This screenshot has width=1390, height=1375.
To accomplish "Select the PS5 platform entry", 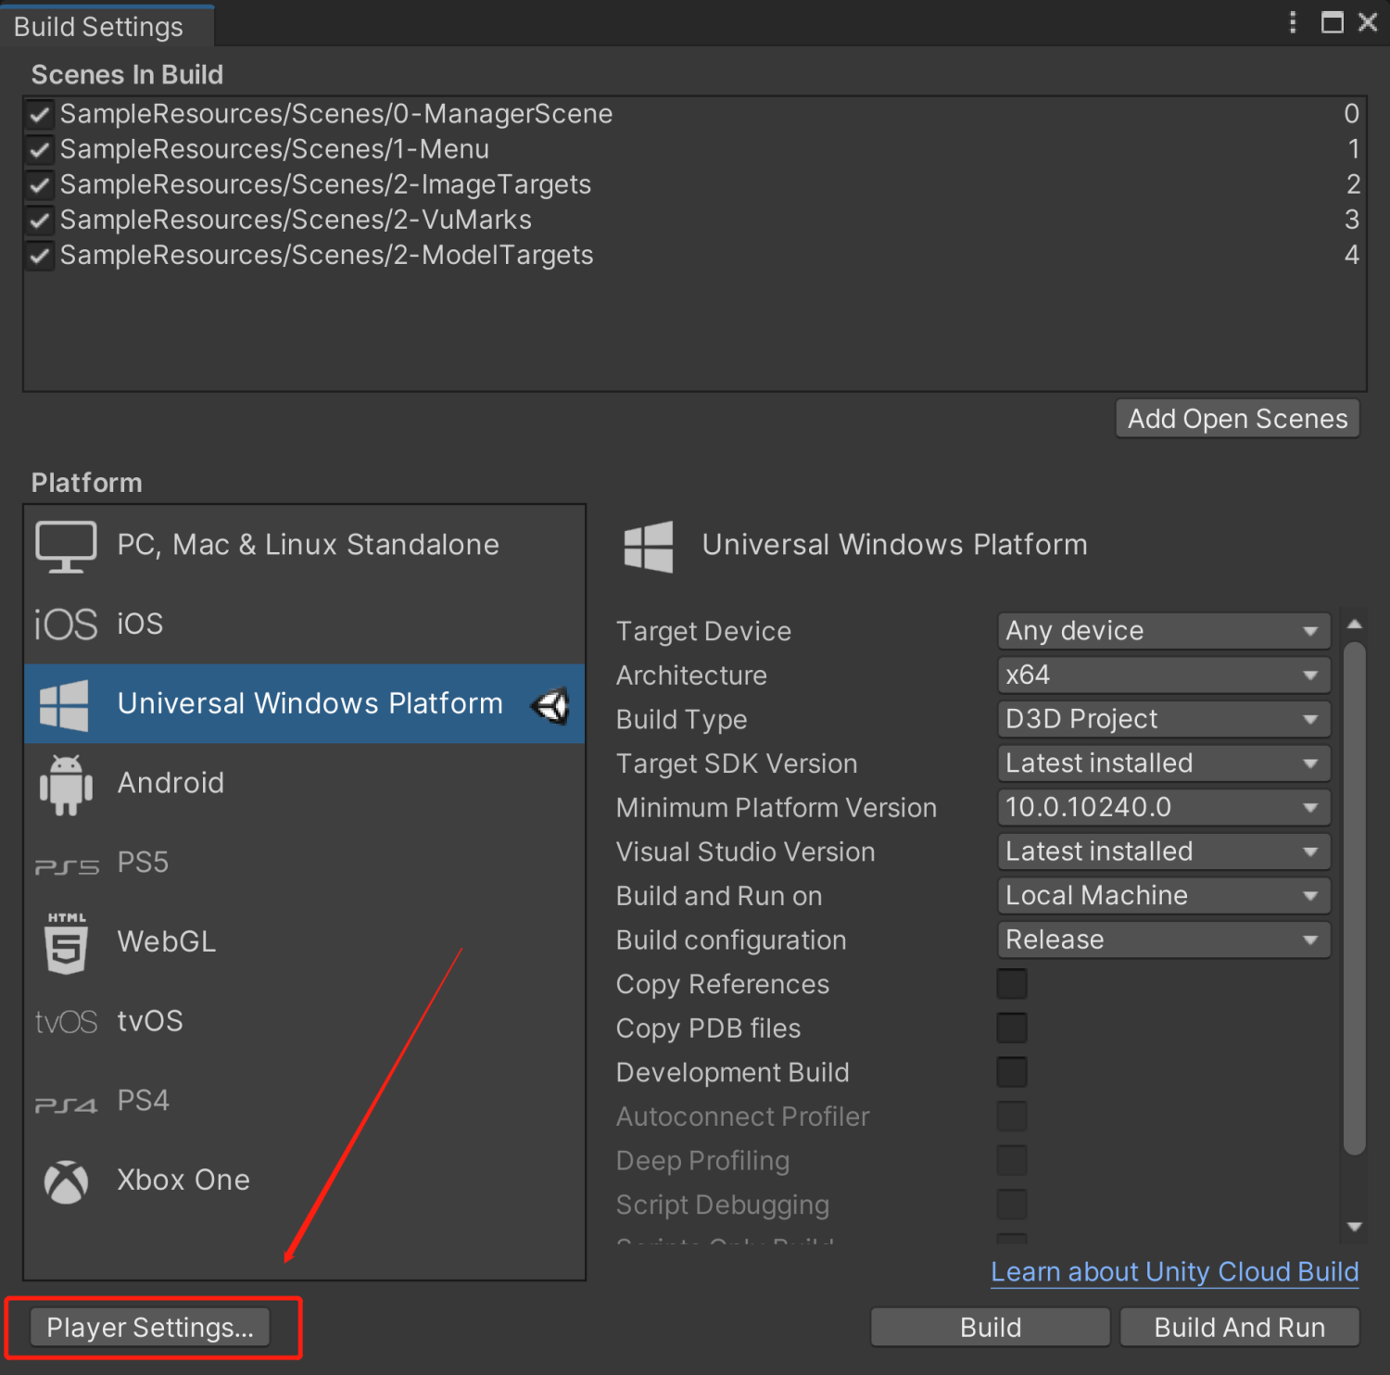I will (305, 863).
